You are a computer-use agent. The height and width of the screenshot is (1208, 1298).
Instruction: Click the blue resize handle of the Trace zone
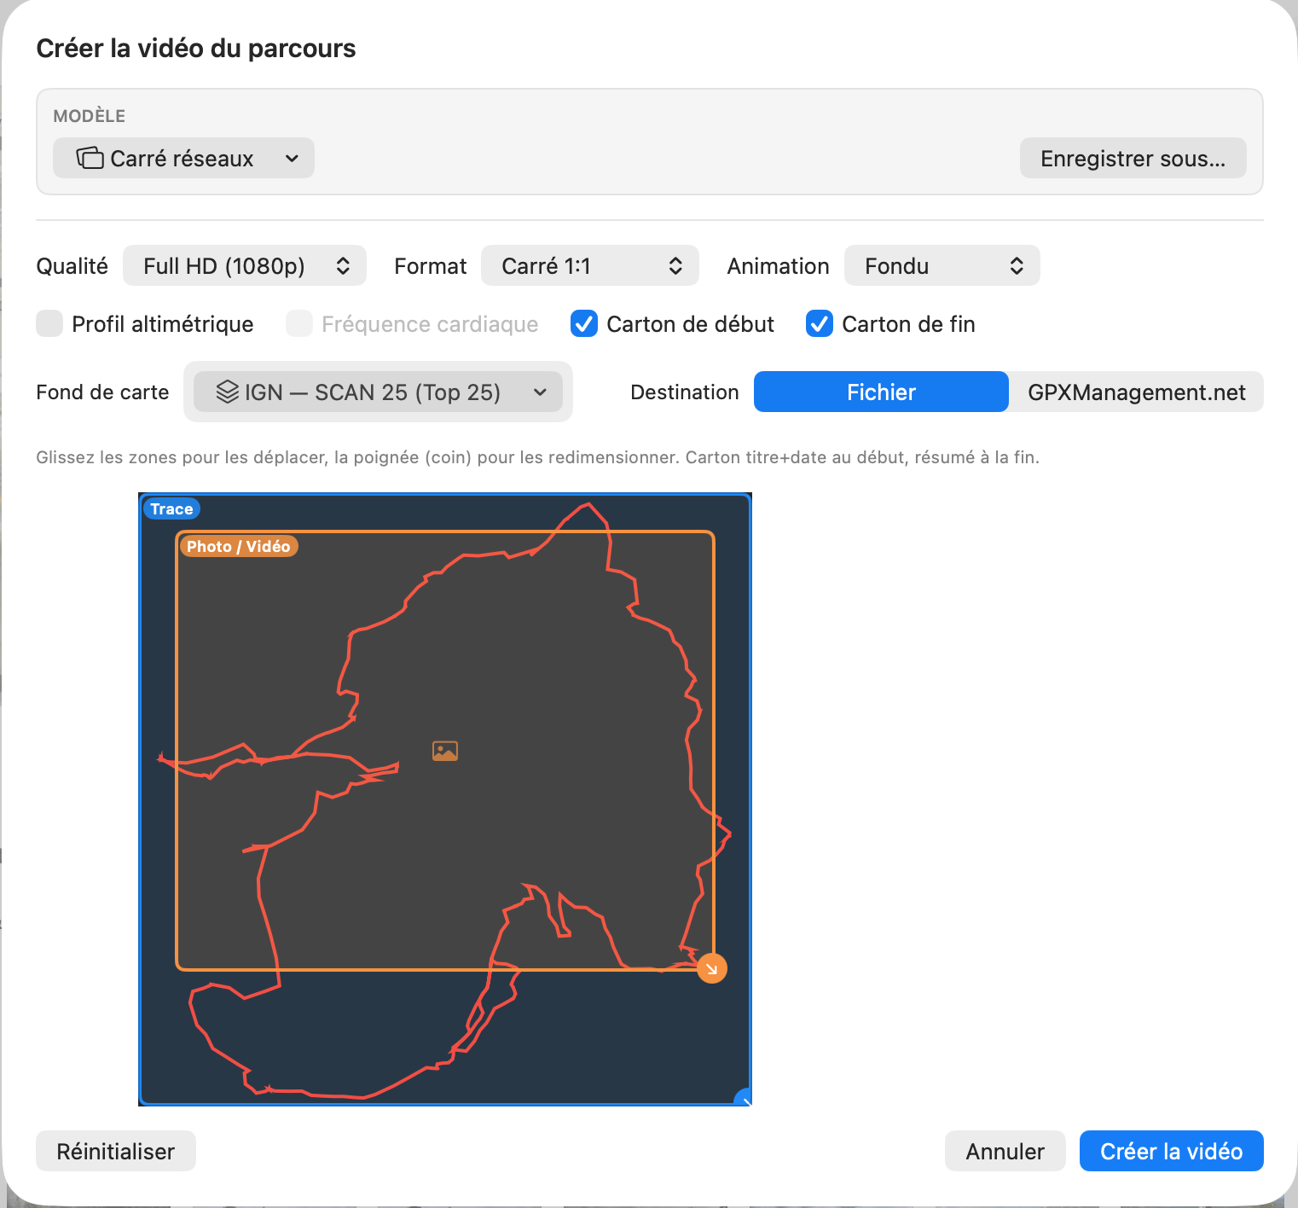click(x=744, y=1098)
